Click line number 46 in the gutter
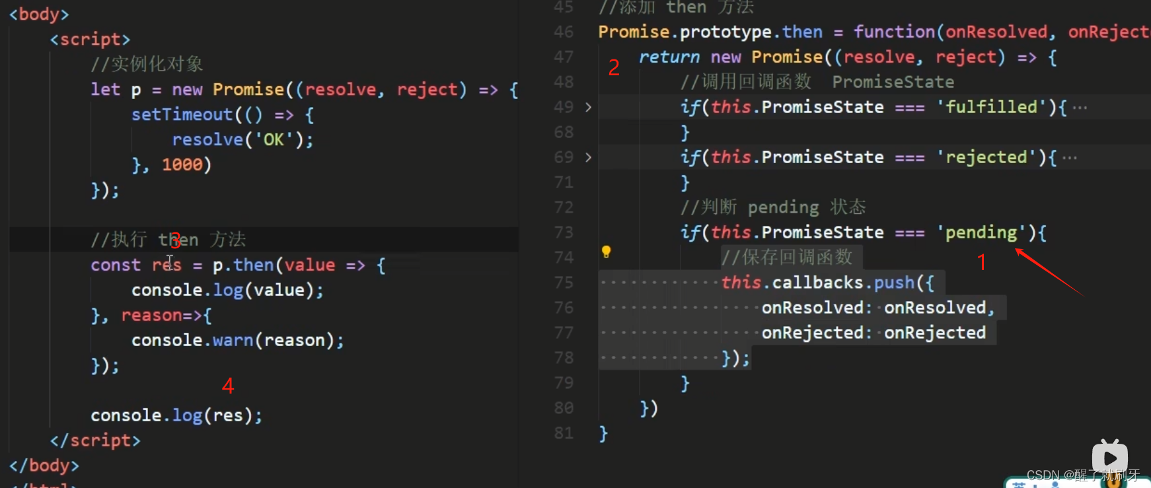The height and width of the screenshot is (488, 1151). (x=564, y=32)
